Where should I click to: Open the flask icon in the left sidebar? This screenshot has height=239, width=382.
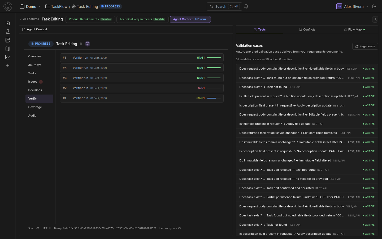[8, 32]
